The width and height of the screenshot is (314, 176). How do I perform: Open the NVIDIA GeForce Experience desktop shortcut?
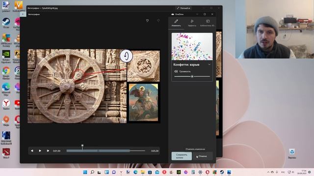[6, 56]
